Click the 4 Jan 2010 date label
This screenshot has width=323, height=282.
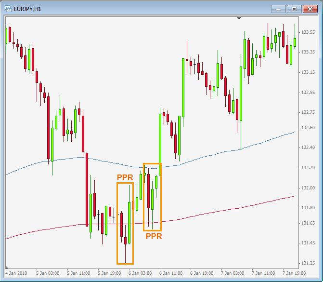(x=16, y=273)
